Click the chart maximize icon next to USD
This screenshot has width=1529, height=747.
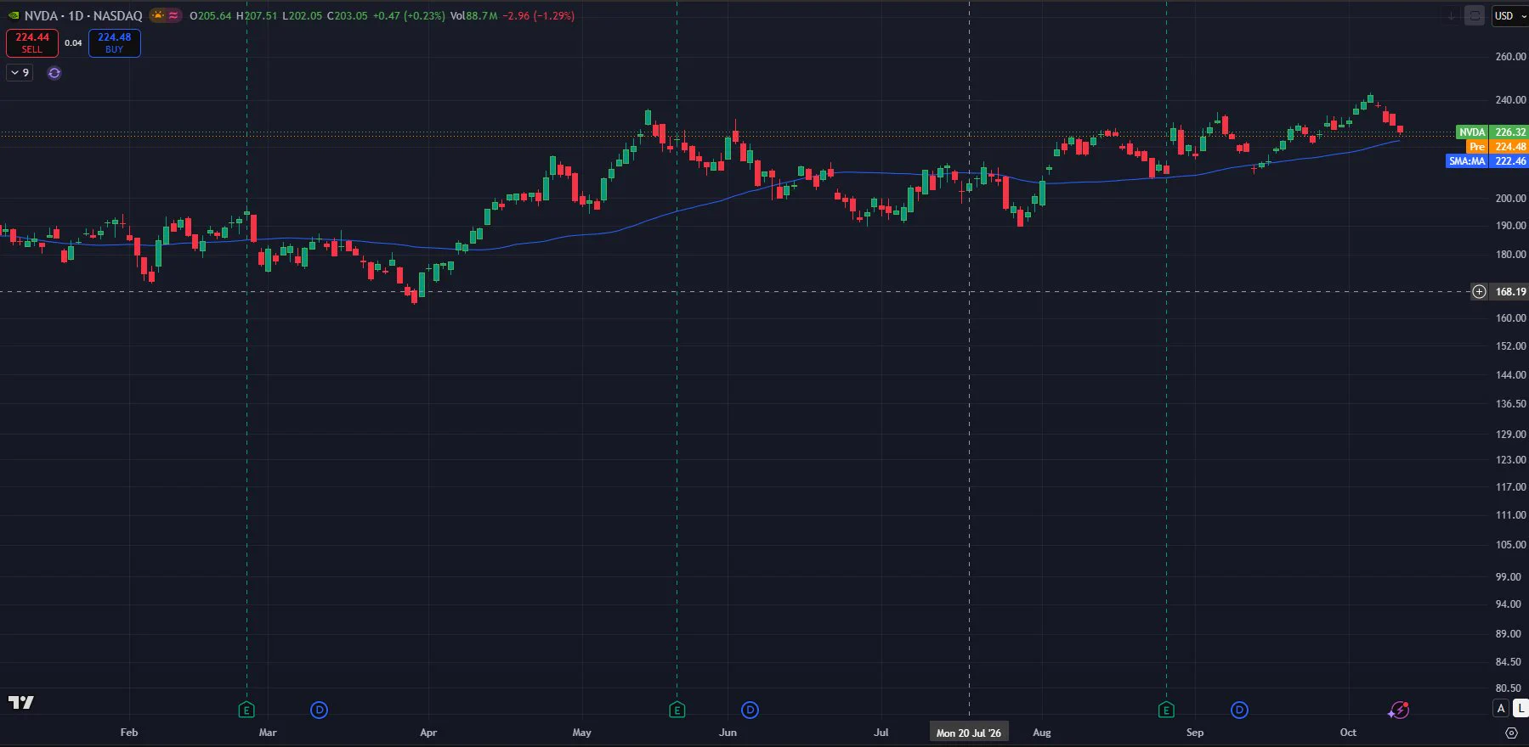(x=1475, y=15)
